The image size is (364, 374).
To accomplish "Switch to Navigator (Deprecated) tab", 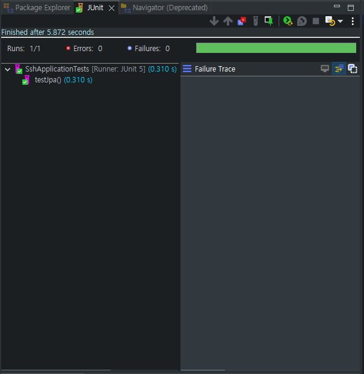I will click(164, 8).
